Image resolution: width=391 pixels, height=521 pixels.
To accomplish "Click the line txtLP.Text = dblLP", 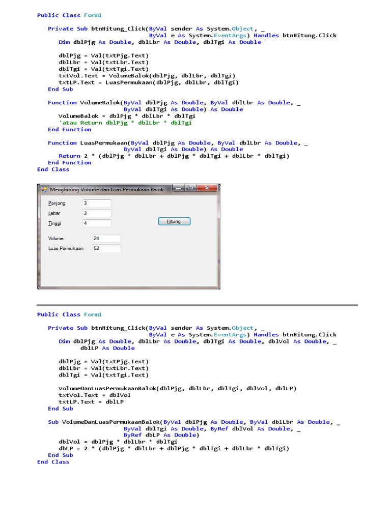I will pyautogui.click(x=91, y=402).
